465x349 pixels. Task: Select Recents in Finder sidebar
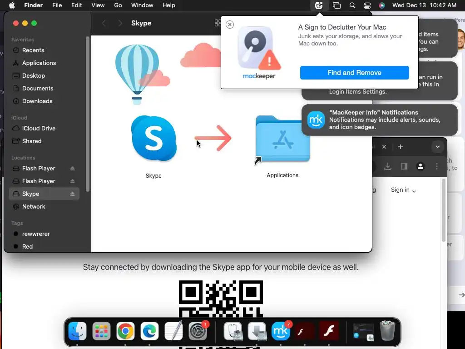[x=44, y=50]
